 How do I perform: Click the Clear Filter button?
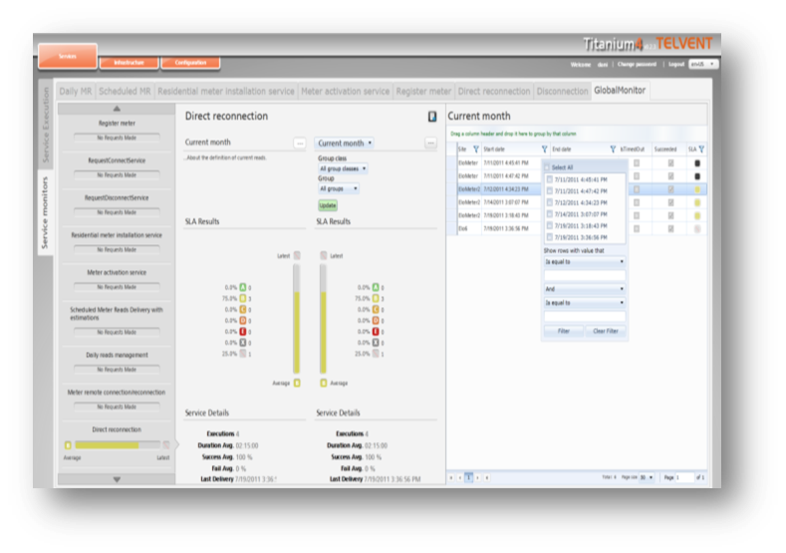tap(605, 332)
